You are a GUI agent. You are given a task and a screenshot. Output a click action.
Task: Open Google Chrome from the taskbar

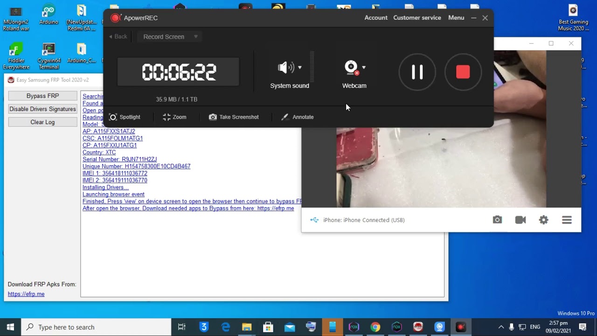[375, 327]
